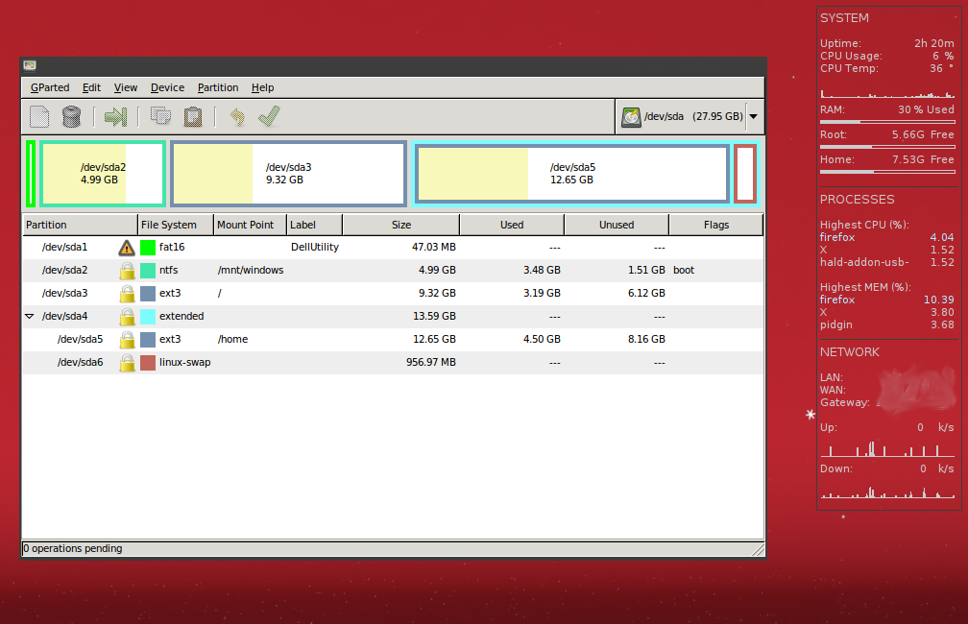Click the lock icon next to /dev/sda3
The height and width of the screenshot is (624, 968).
point(128,293)
